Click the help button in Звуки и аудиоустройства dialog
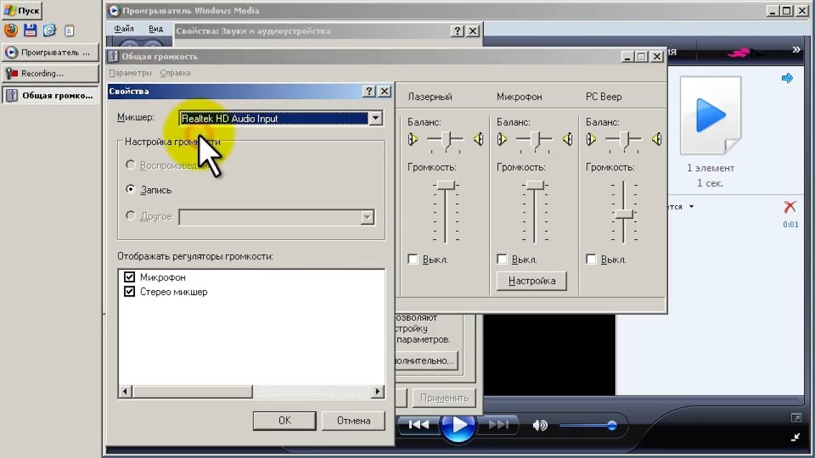The height and width of the screenshot is (458, 815). pos(457,31)
